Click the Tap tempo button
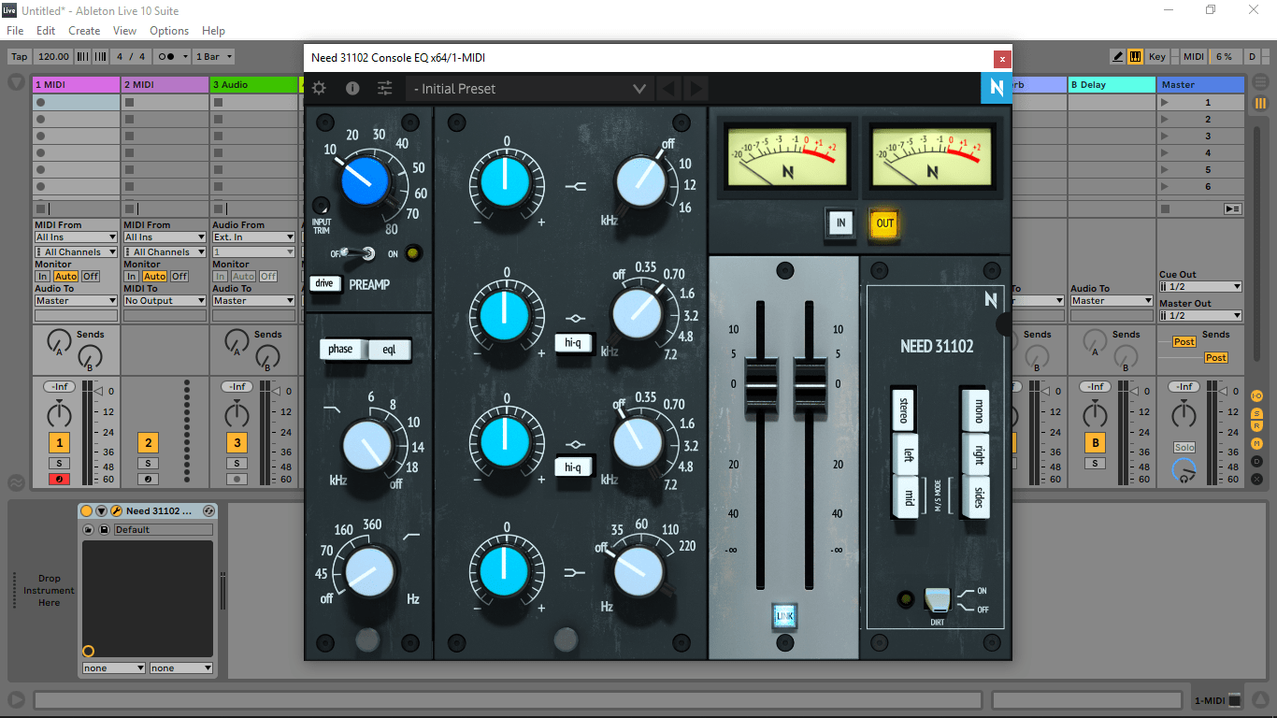Viewport: 1277px width, 718px height. pyautogui.click(x=19, y=56)
